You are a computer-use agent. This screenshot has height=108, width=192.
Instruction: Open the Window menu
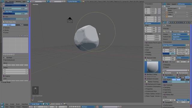(18, 1)
